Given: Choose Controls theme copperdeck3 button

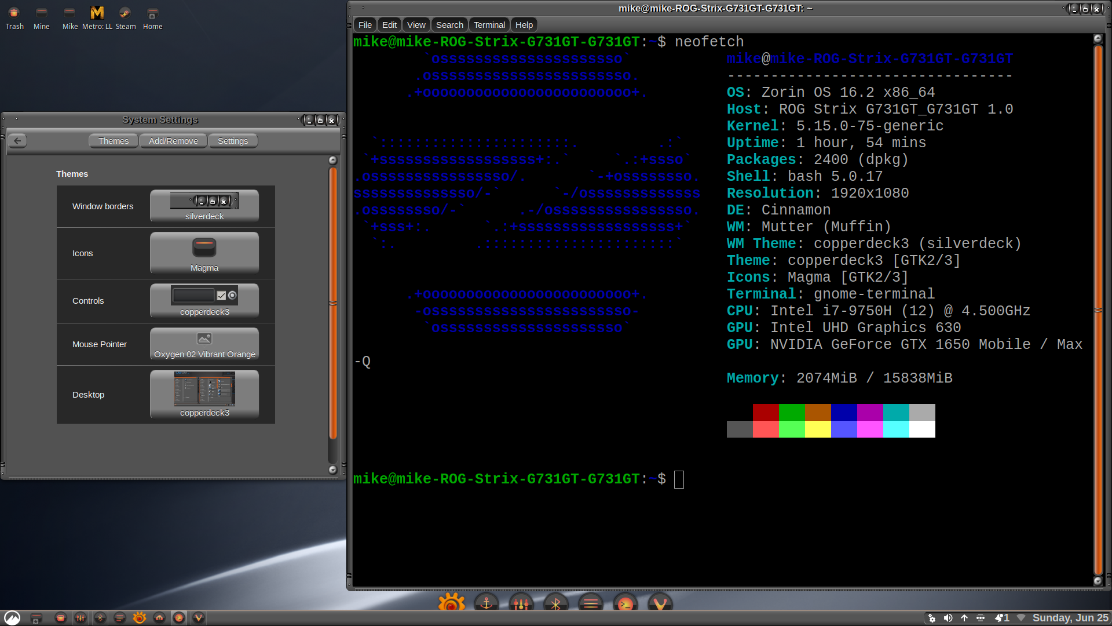Looking at the screenshot, I should coord(204,300).
